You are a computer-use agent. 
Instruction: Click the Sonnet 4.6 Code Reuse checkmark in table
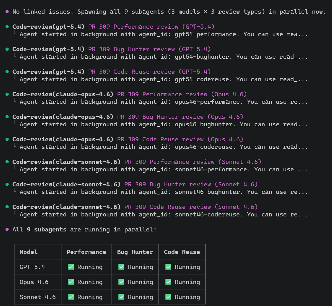click(x=168, y=297)
